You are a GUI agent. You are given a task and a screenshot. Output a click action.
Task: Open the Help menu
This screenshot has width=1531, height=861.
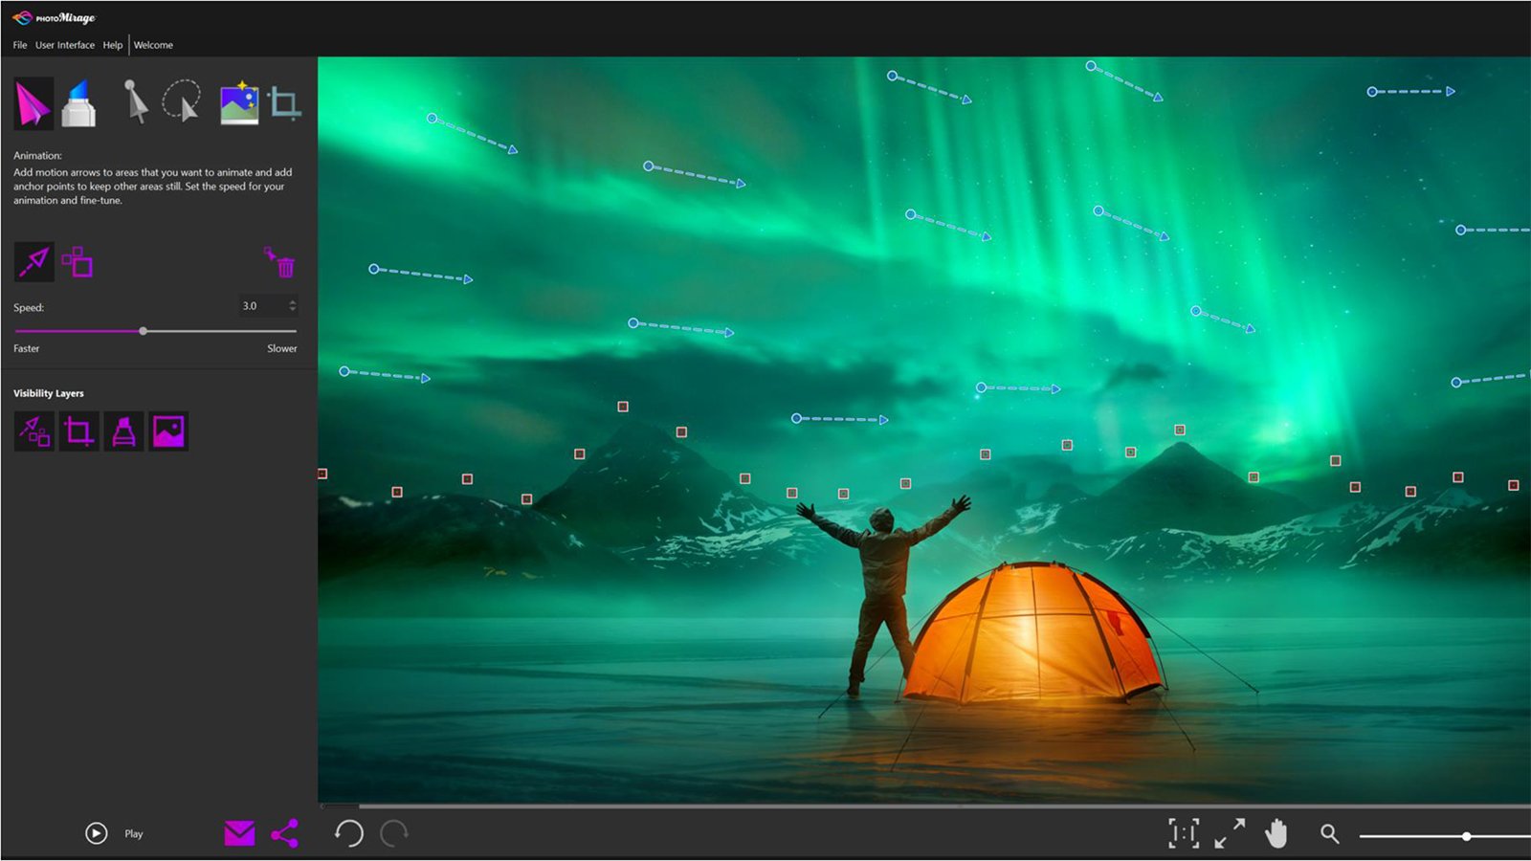pyautogui.click(x=113, y=45)
